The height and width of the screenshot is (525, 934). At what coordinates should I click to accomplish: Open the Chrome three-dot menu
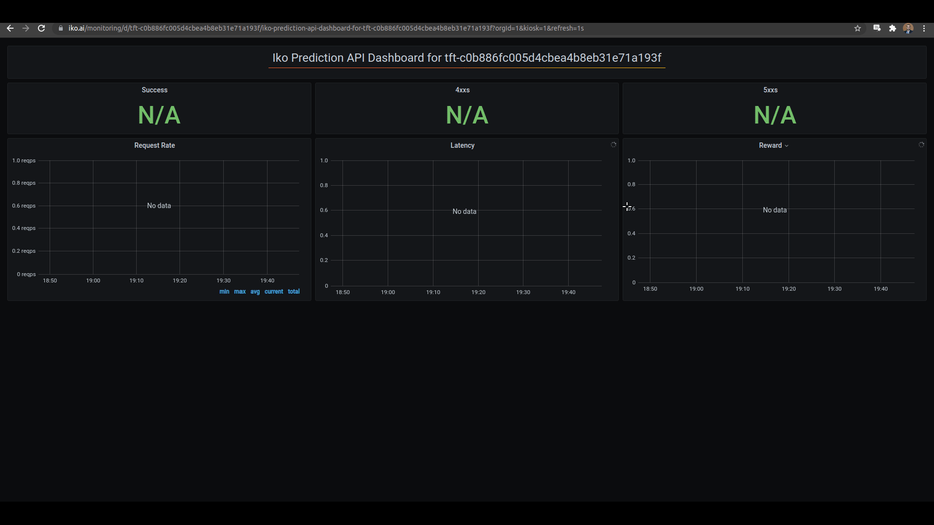click(x=924, y=28)
